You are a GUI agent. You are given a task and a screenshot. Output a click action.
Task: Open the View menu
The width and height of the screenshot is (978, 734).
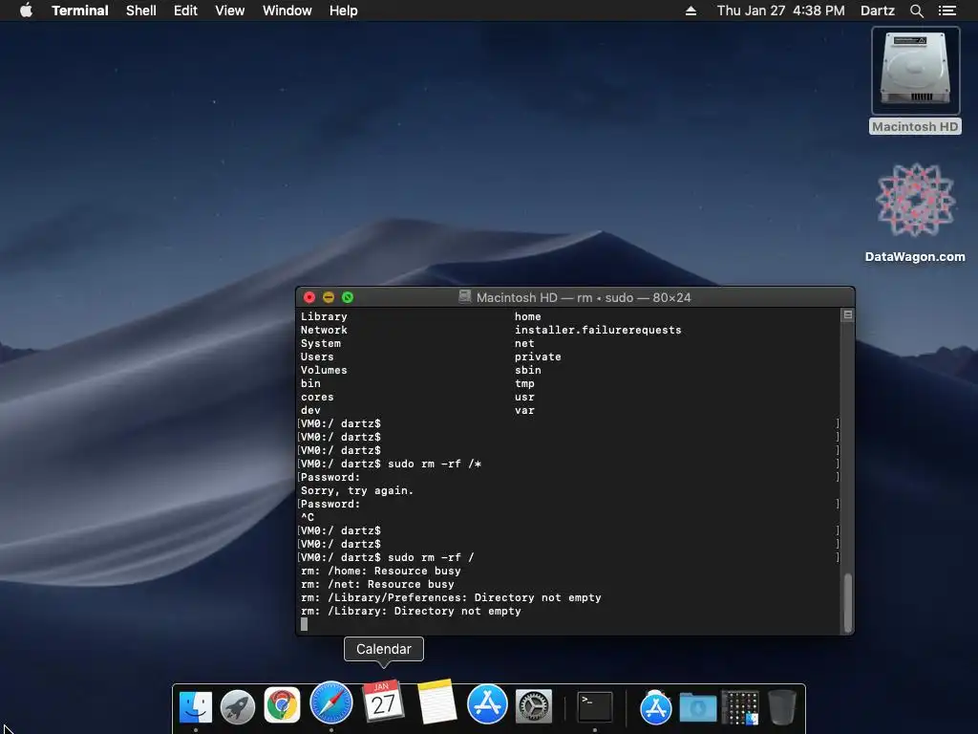point(229,11)
